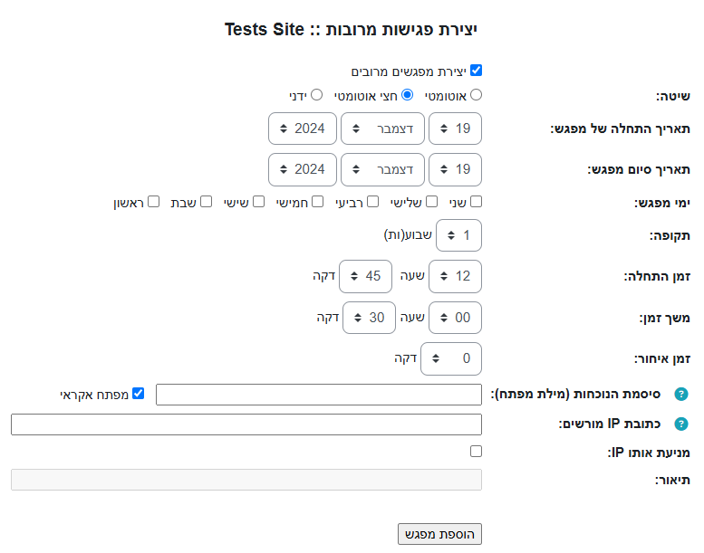Enable the שבת day checkbox

206,202
